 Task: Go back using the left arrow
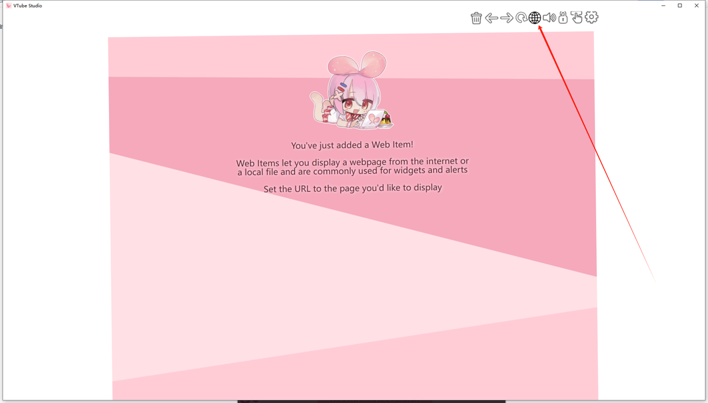point(491,18)
